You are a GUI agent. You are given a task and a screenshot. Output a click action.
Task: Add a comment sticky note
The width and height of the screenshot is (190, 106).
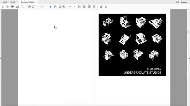(101, 7)
